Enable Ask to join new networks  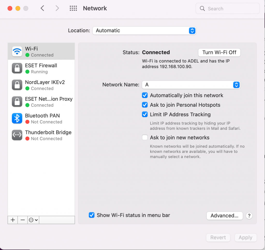pos(145,137)
